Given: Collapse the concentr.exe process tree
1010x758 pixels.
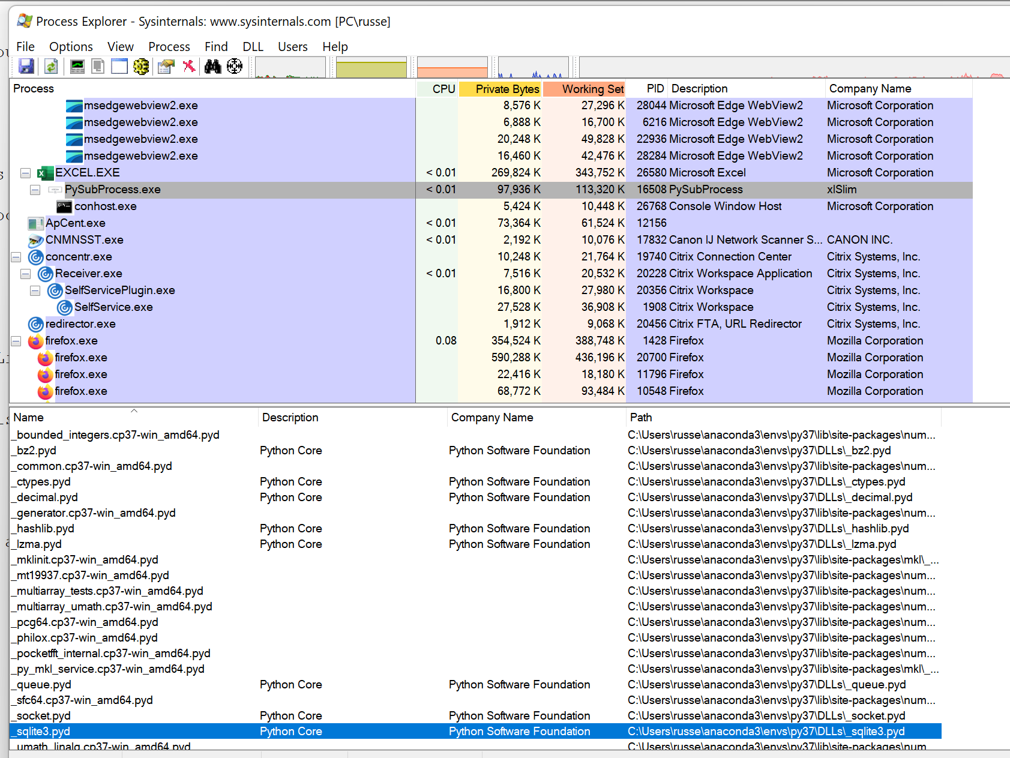Looking at the screenshot, I should (16, 257).
